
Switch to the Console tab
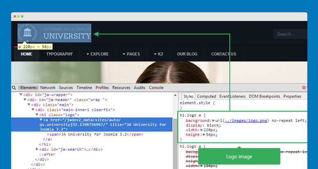coord(156,87)
